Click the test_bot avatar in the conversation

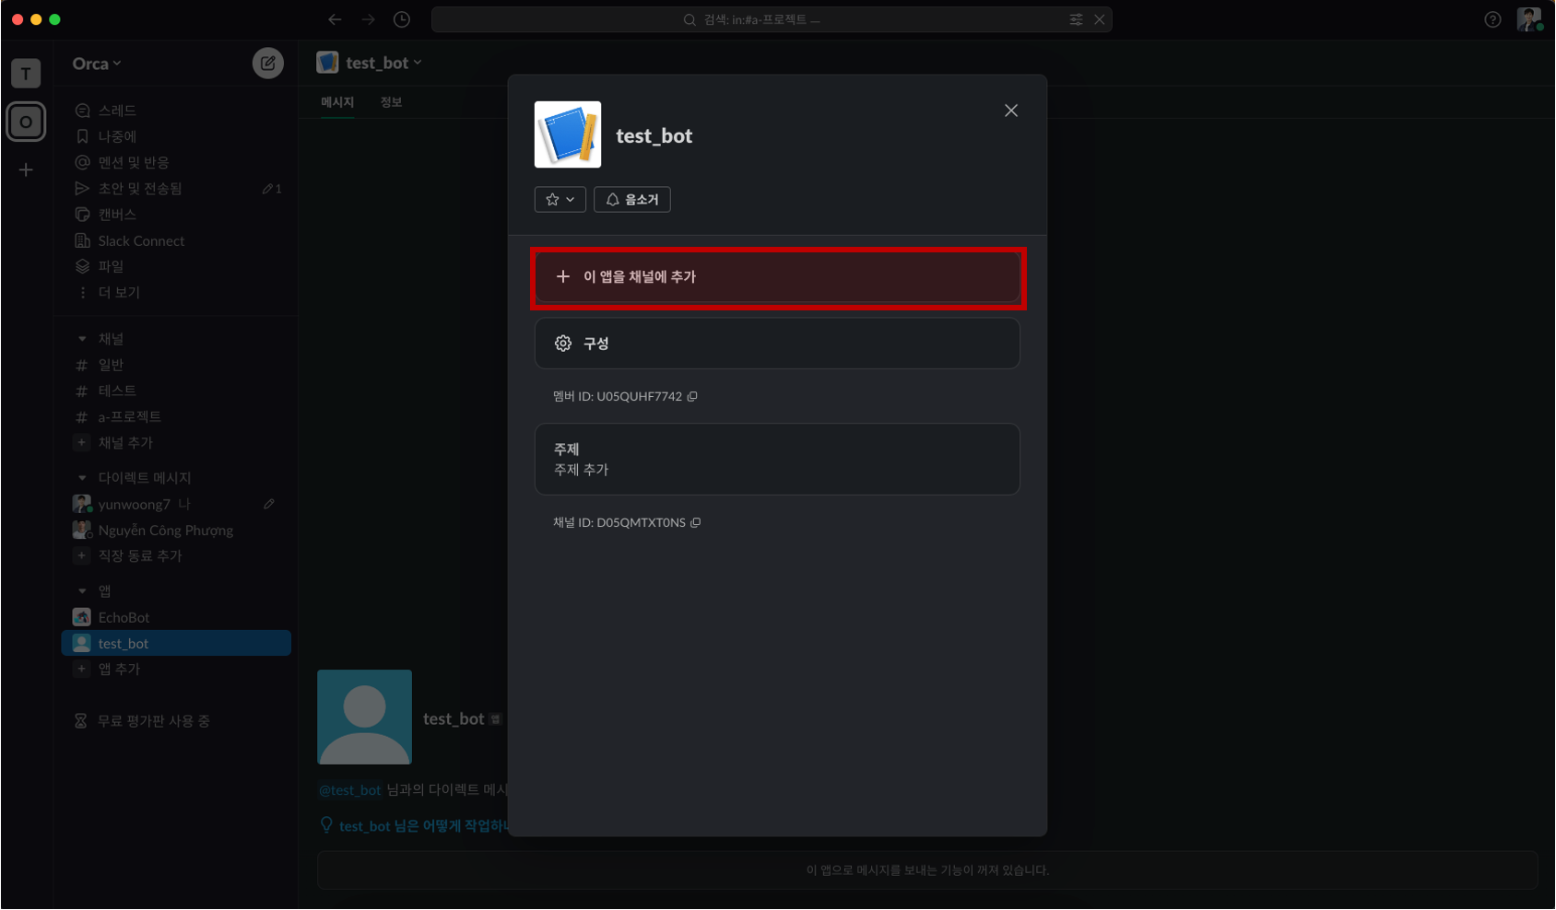[364, 717]
